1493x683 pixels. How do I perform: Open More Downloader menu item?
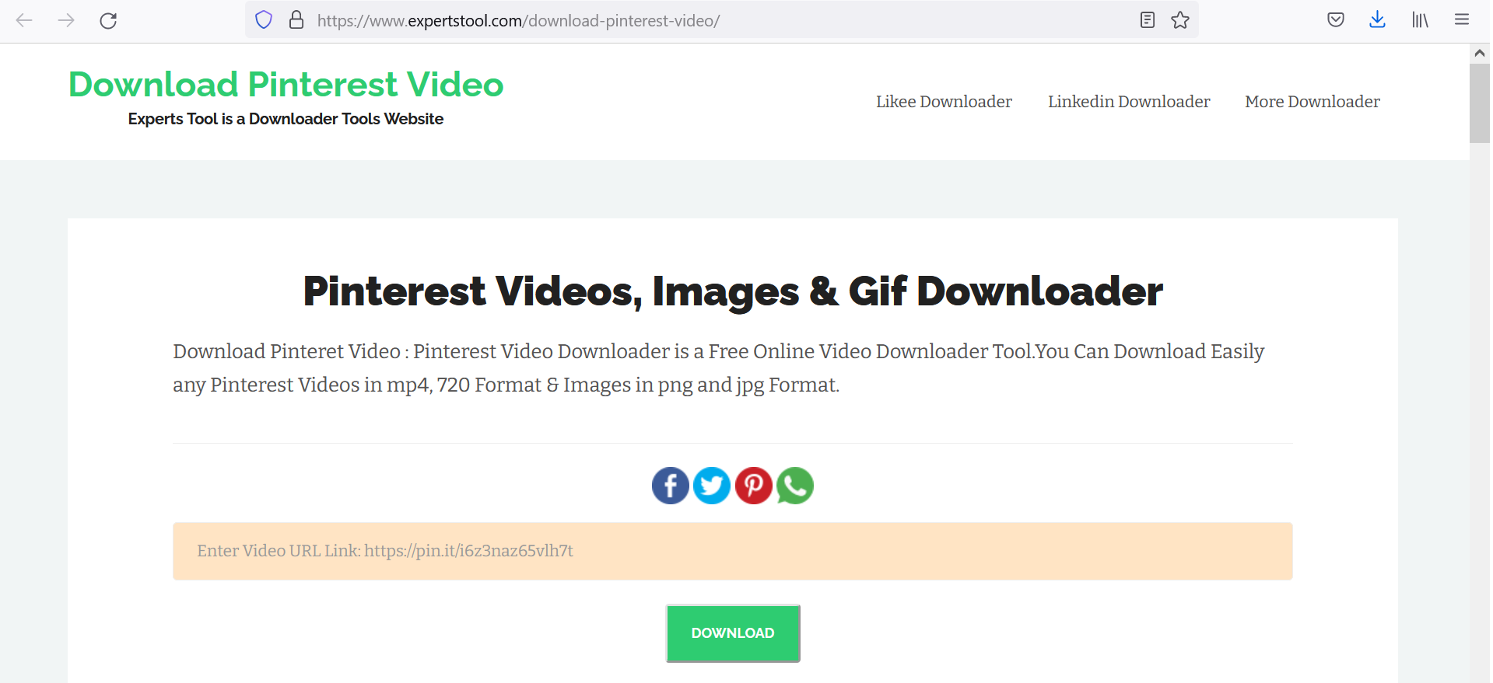[x=1313, y=102]
